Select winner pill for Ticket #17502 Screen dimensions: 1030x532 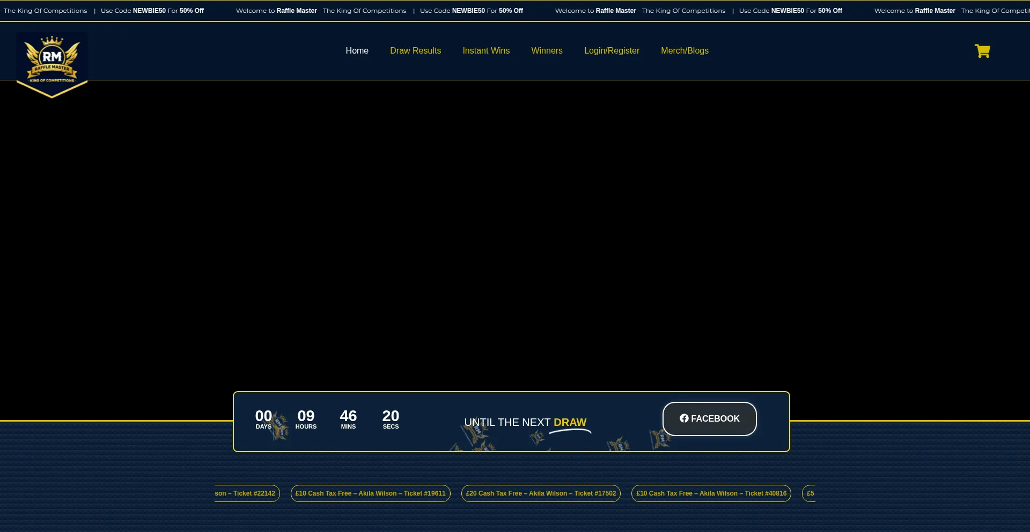(541, 493)
